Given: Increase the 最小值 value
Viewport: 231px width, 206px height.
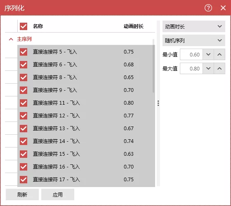Looking at the screenshot, I should point(219,54).
